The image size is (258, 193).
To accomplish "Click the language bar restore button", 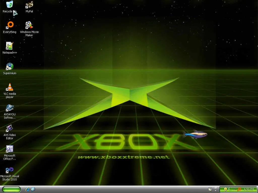I will coord(216,188).
